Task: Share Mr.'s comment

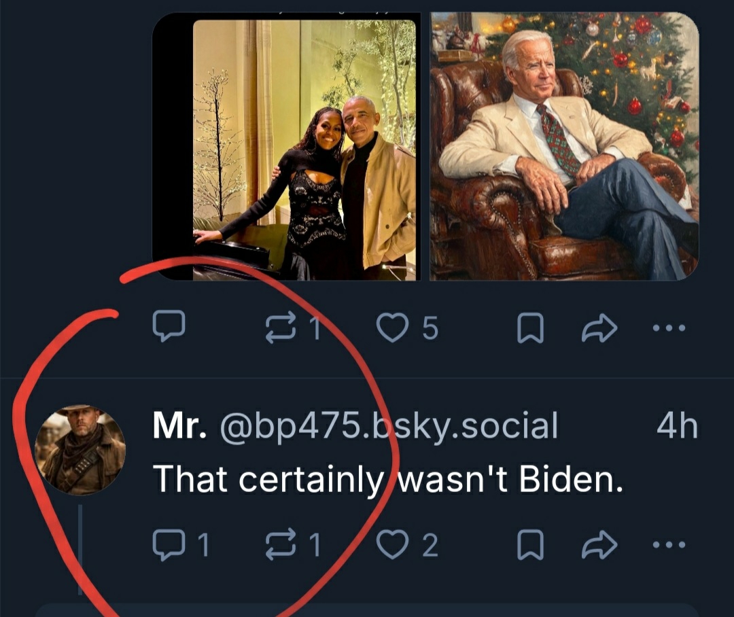Action: point(598,544)
